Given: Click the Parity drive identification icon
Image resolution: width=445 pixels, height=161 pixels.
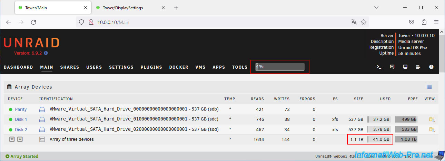Looking at the screenshot, I should pos(42,110).
